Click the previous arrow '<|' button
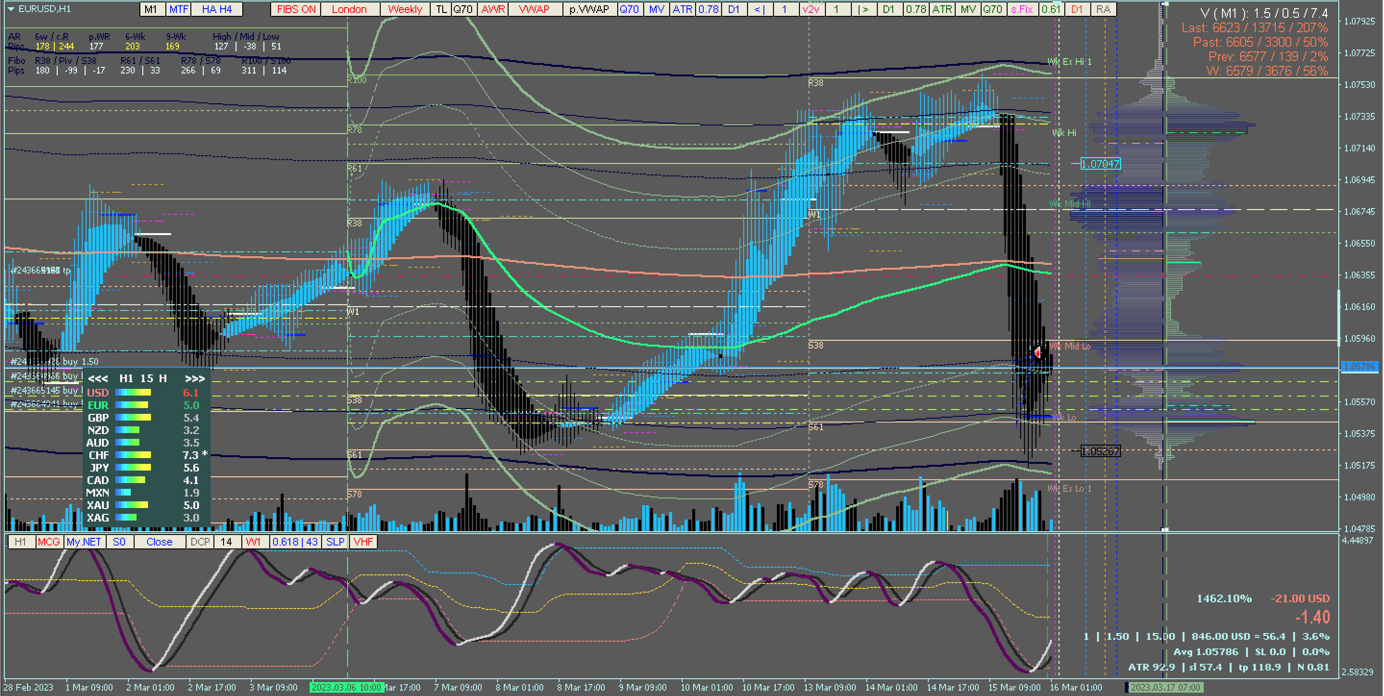1384x696 pixels. (759, 9)
